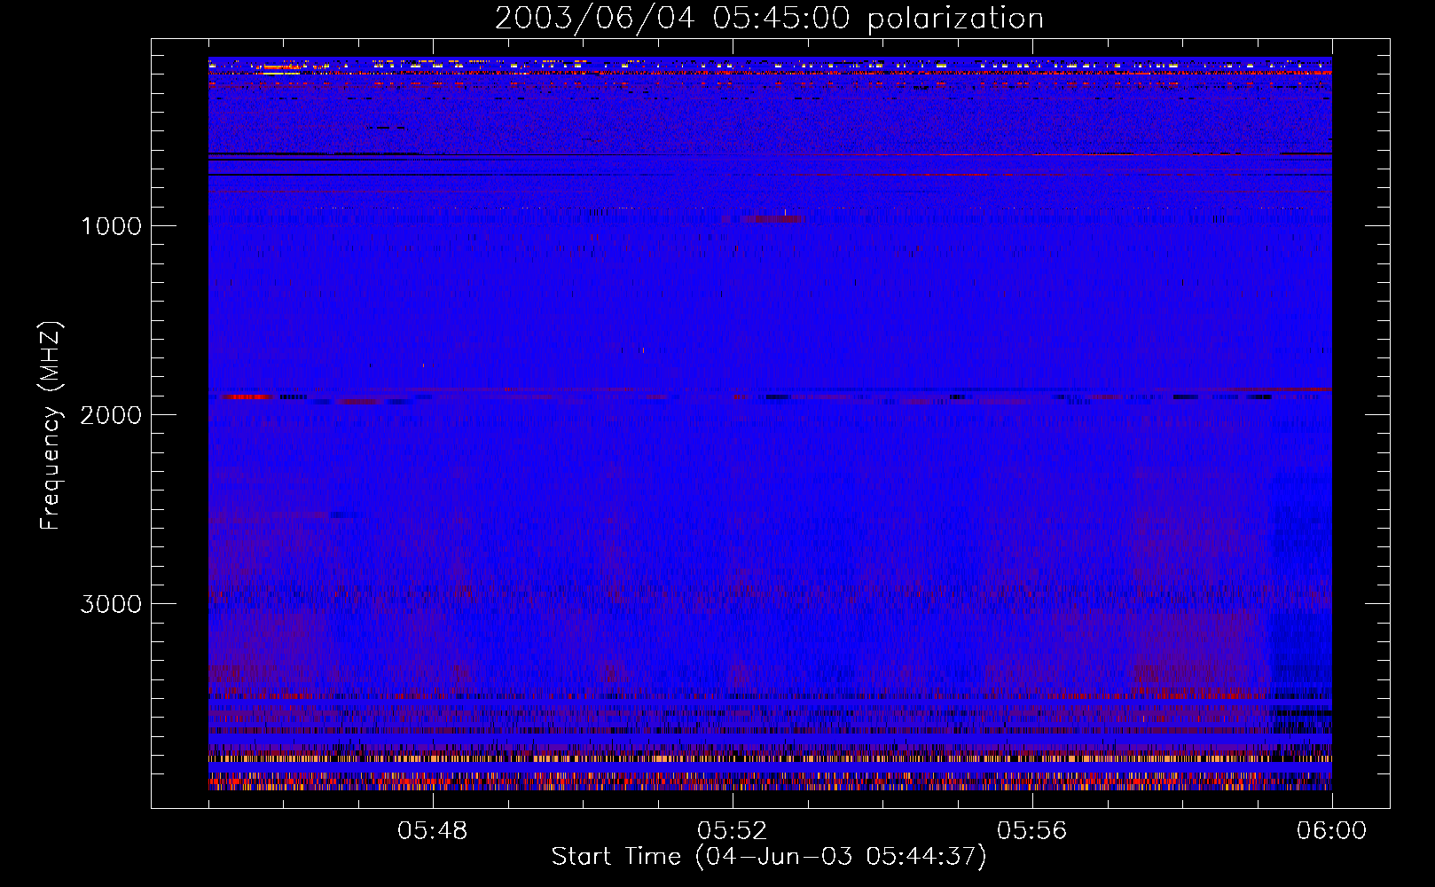Click the plot title '2003/06/04 05:45:00 polarization'
1435x887 pixels.
pyautogui.click(x=769, y=19)
